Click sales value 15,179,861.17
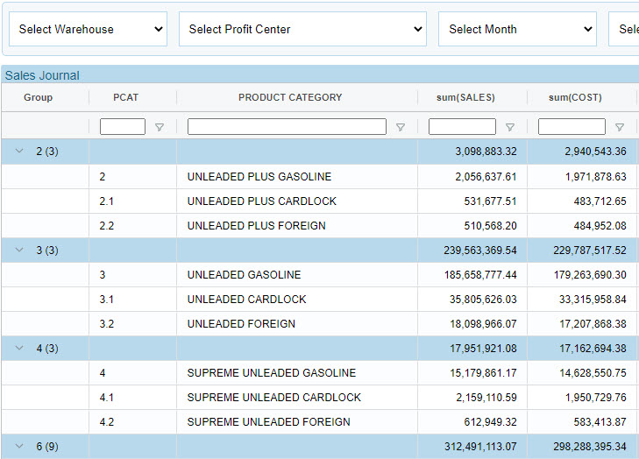This screenshot has height=459, width=639. point(483,373)
